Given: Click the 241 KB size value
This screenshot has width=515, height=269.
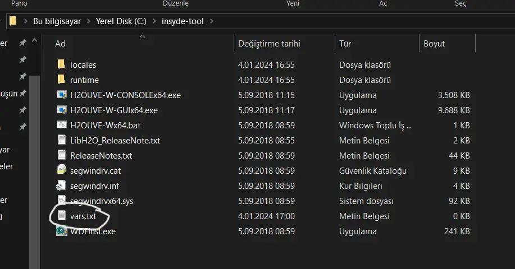Looking at the screenshot, I should click(457, 231).
